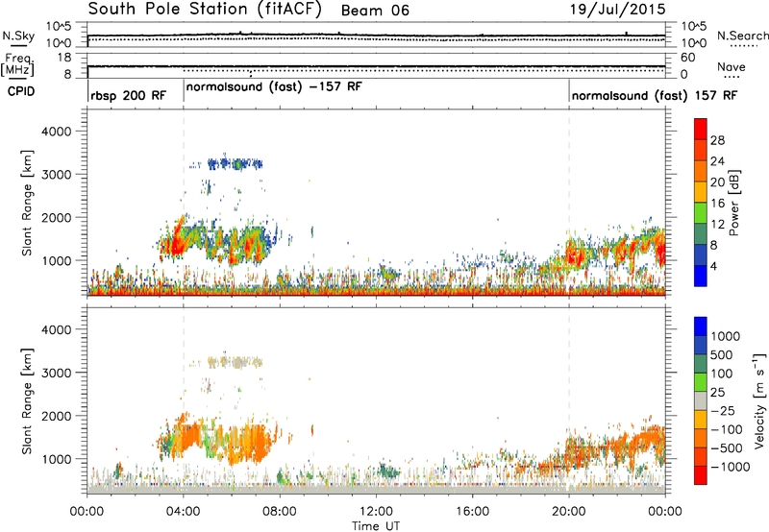Screen dimensions: 769x532
Task: Click the 'N.Sky' legend label
Action: [18, 36]
